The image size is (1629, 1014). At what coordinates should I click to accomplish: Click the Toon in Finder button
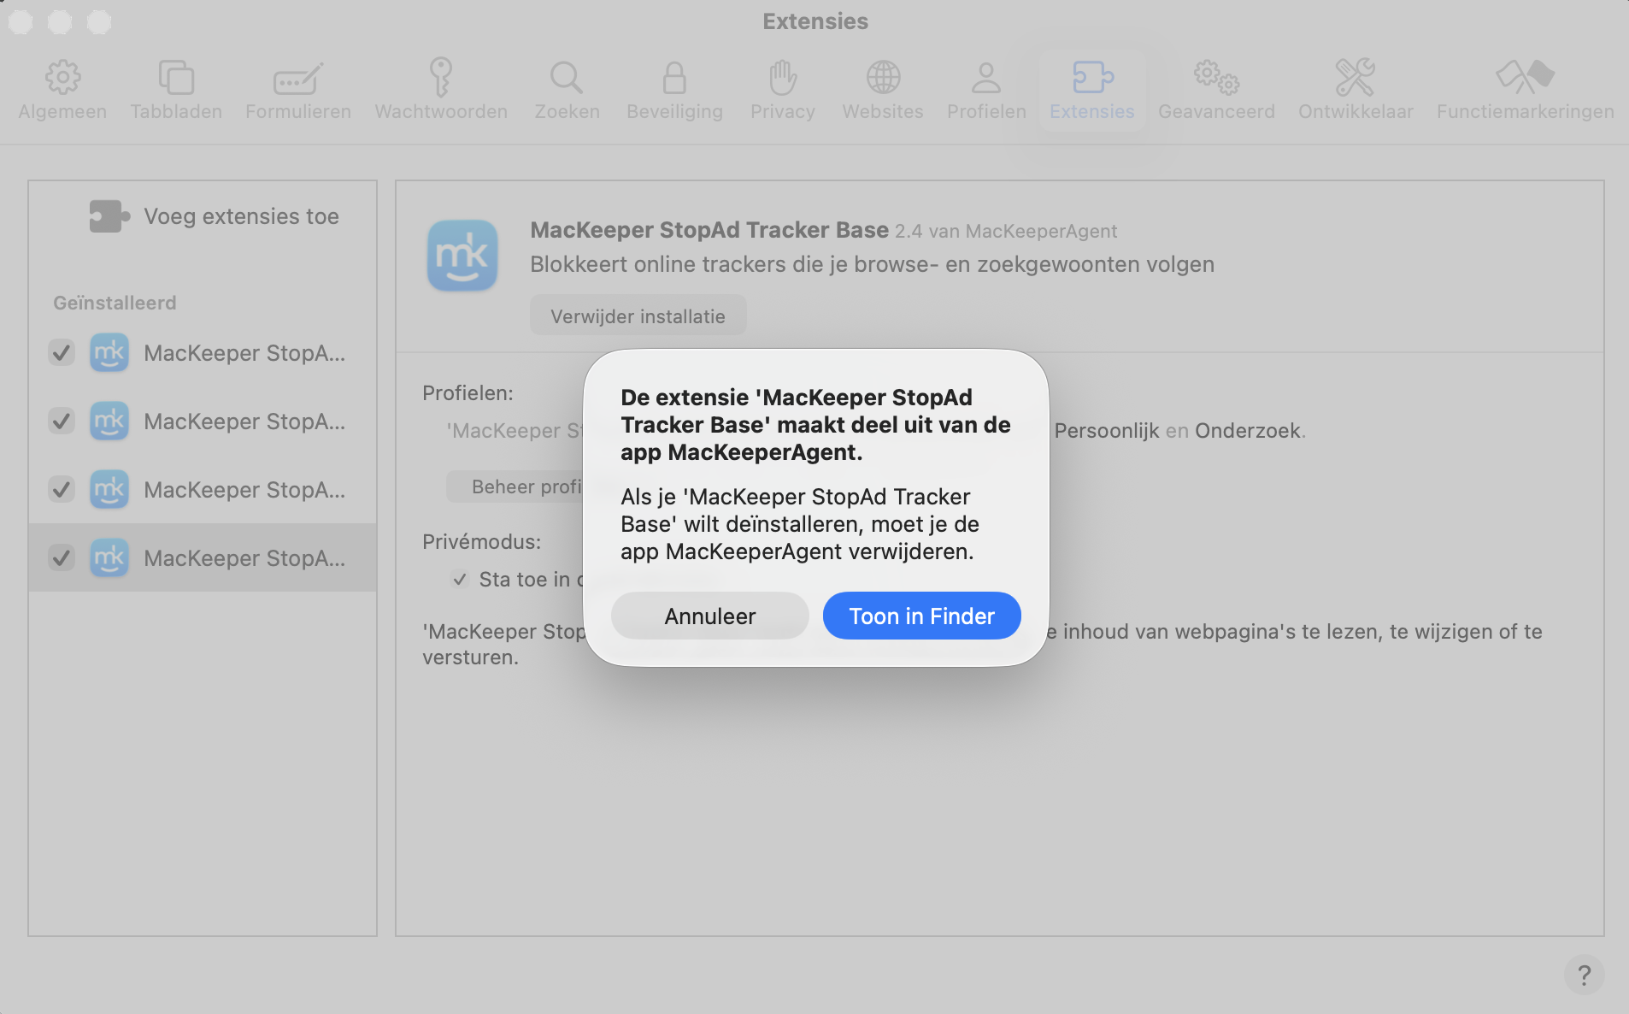[920, 616]
